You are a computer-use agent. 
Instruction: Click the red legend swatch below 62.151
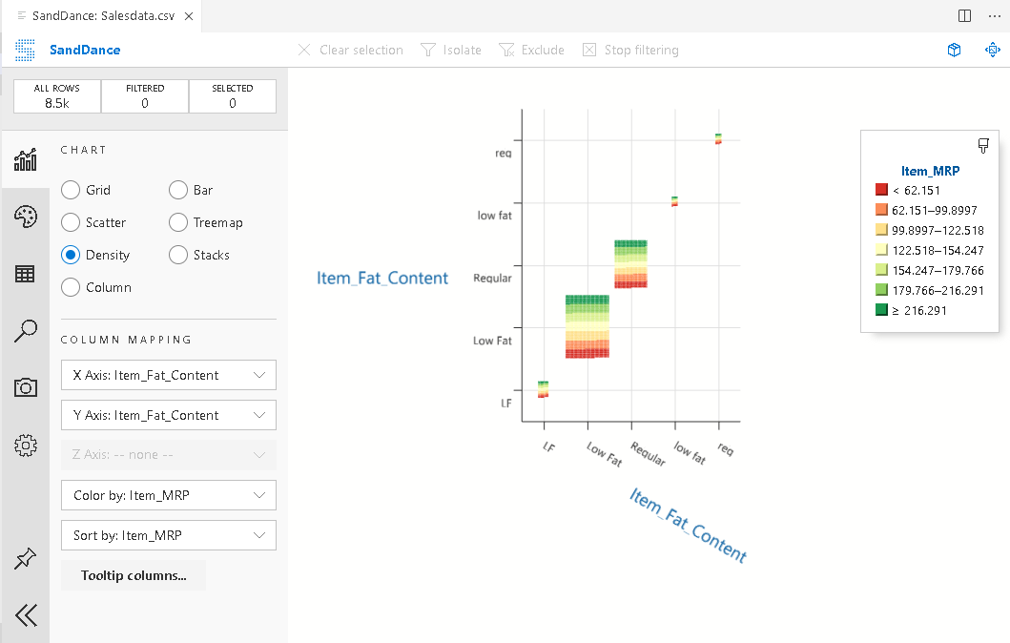click(x=881, y=191)
